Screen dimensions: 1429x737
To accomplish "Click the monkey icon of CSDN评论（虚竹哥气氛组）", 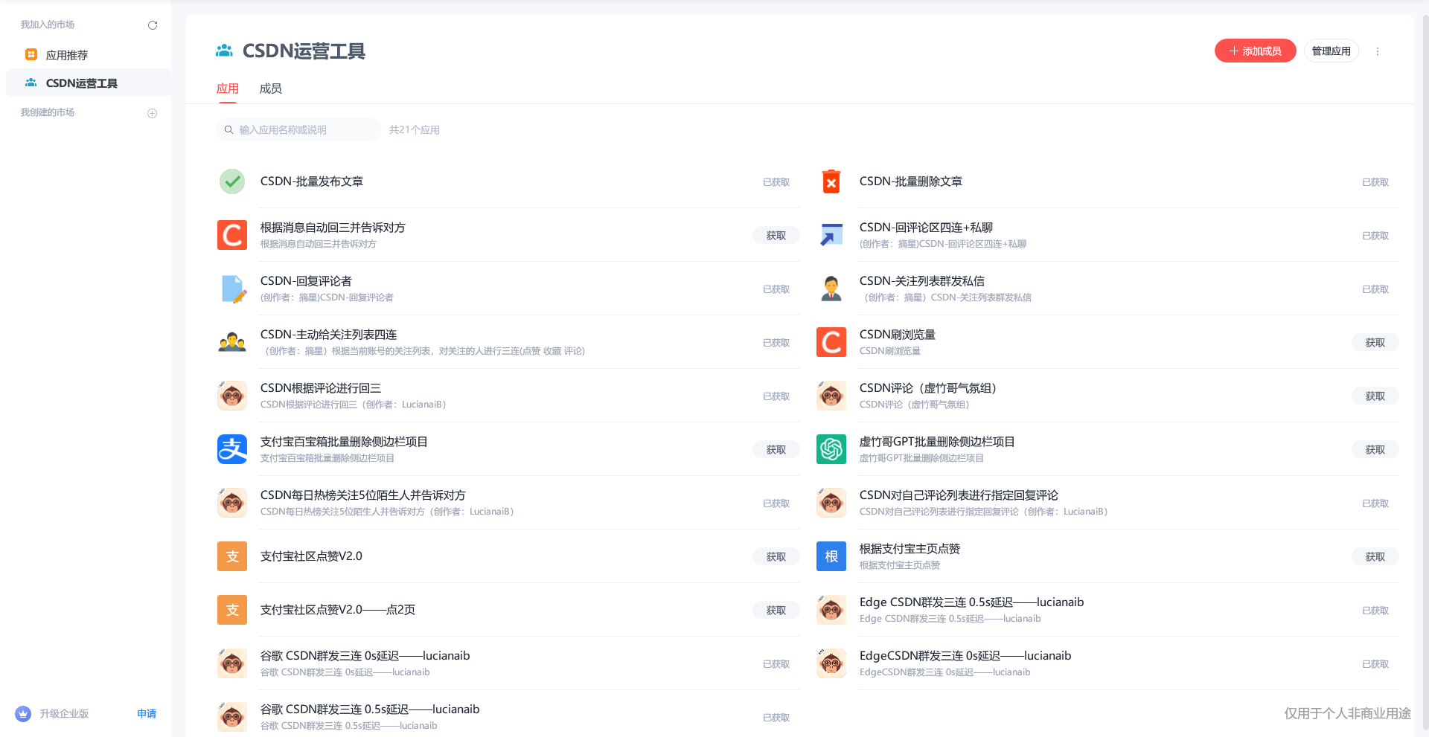I will tap(831, 396).
